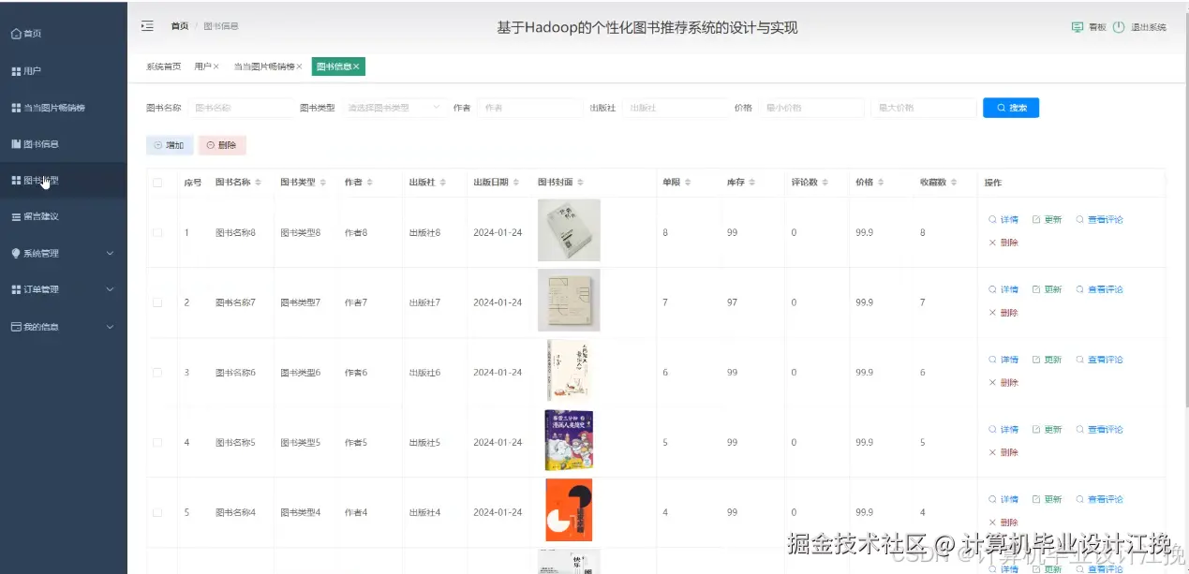Sort by 出版日期 column arrows
This screenshot has height=574, width=1189.
pyautogui.click(x=516, y=183)
